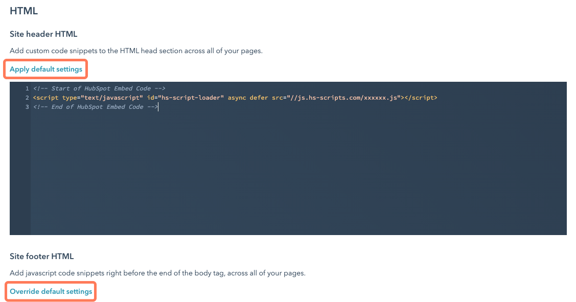Click line number 1 in the code editor

[x=28, y=88]
